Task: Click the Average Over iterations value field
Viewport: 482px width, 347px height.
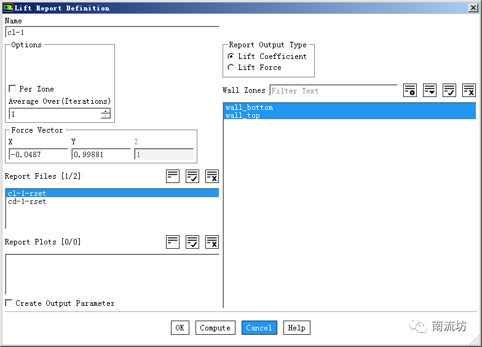Action: pos(55,114)
